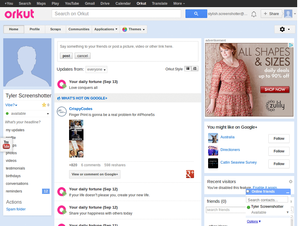301x226 pixels.
Task: Open birthdays in sidebar
Action: click(x=13, y=176)
